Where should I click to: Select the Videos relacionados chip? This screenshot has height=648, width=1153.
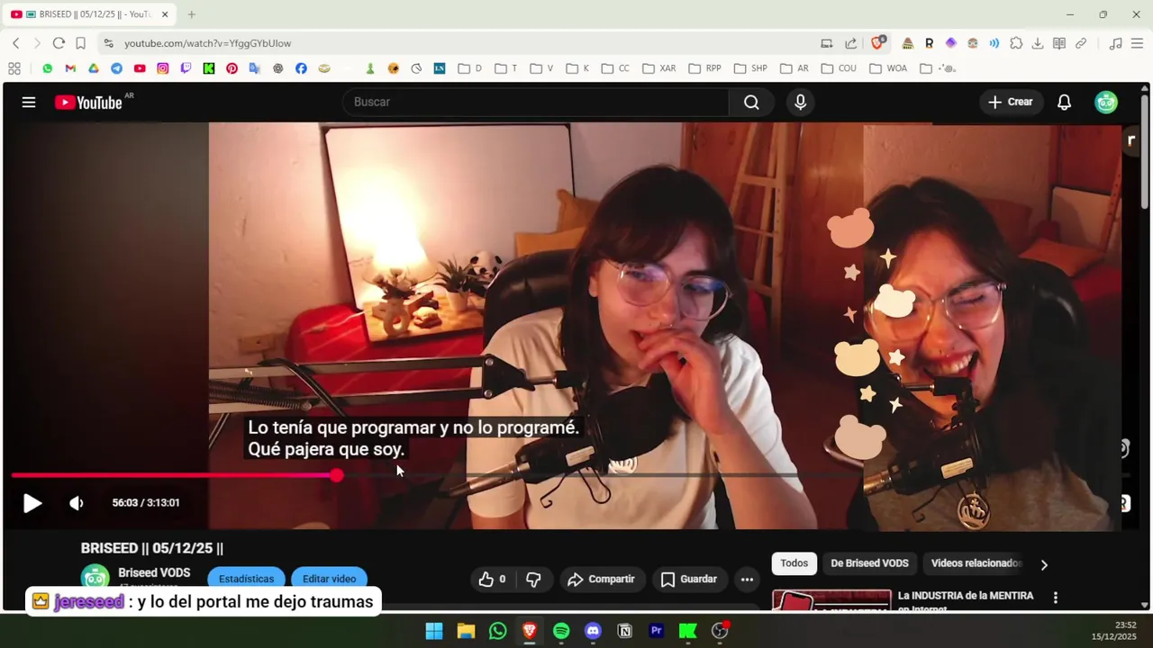[x=976, y=563]
